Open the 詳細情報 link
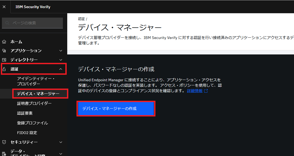Image resolution: width=294 pixels, height=156 pixels. (195, 91)
